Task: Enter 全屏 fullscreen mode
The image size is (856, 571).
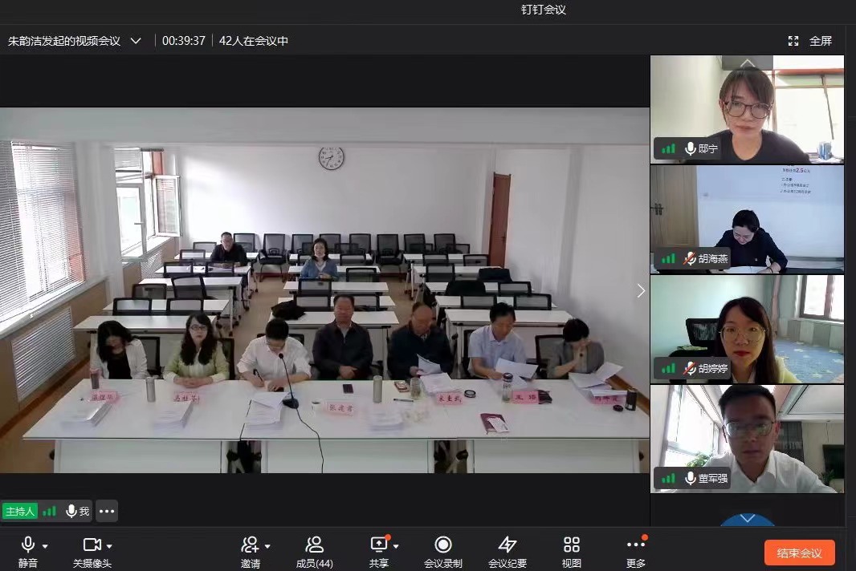Action: pyautogui.click(x=809, y=41)
